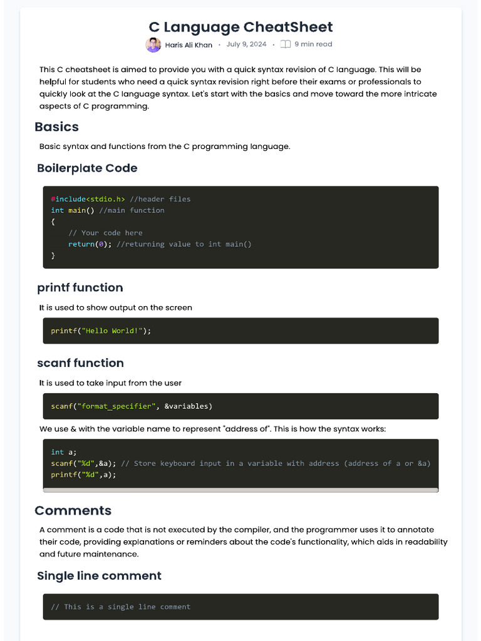Click the C Language CheatSheet title
481x641 pixels.
(x=240, y=27)
